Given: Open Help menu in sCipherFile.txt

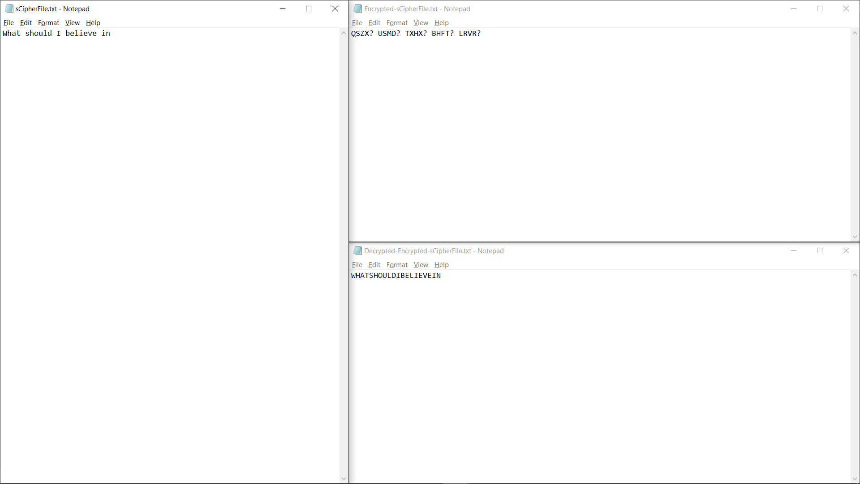Looking at the screenshot, I should point(93,22).
